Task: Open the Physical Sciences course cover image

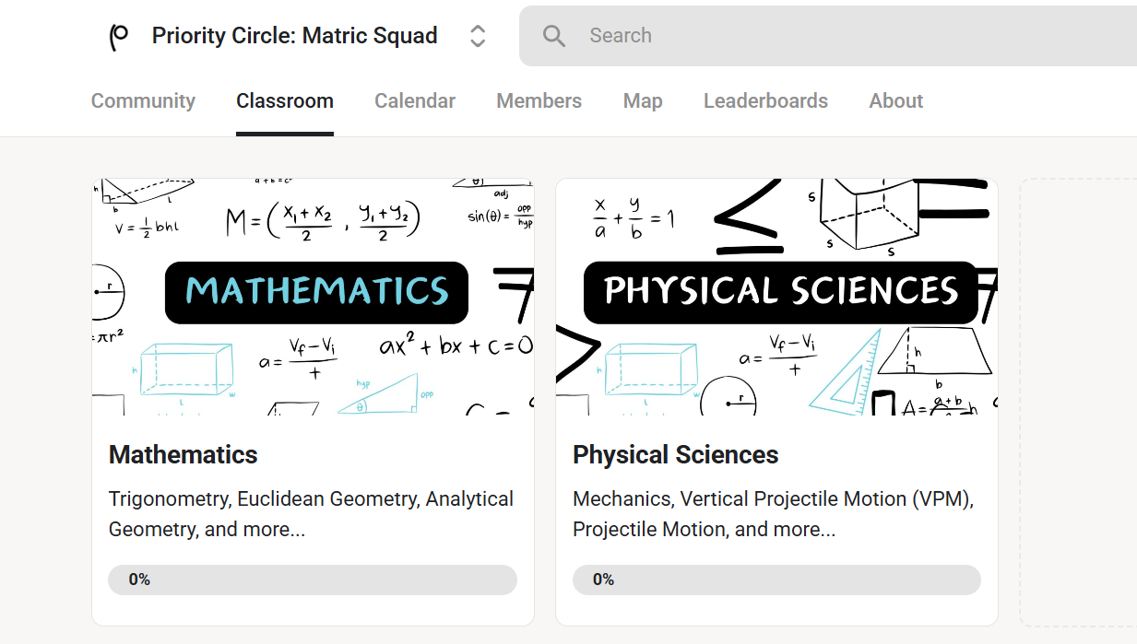Action: (776, 297)
